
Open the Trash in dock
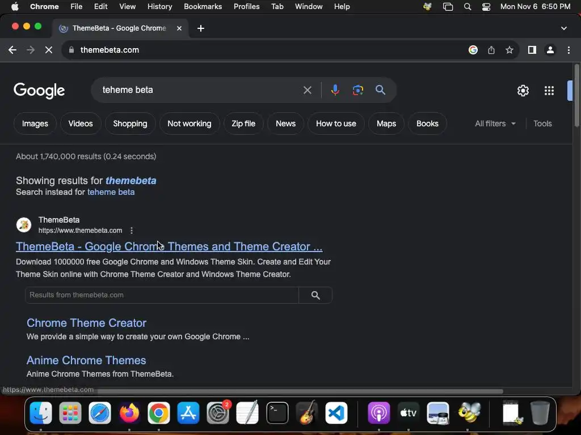tap(540, 413)
